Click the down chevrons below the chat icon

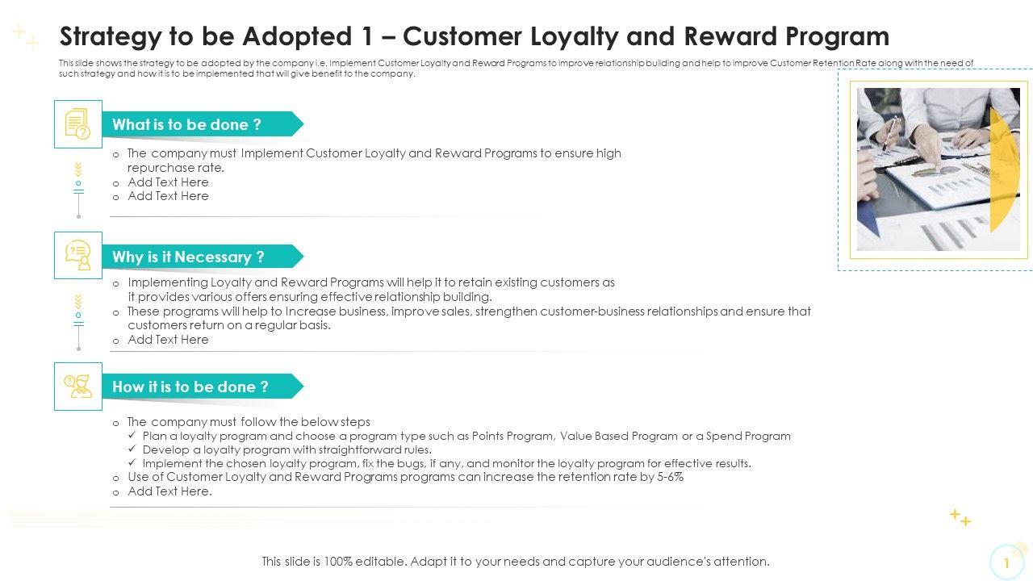78,302
